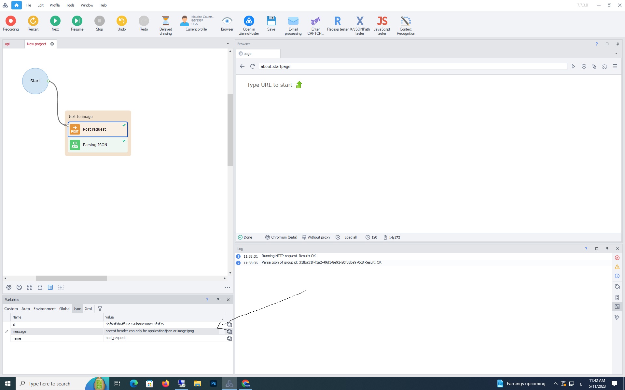625x390 pixels.
Task: Click the browser extensions puzzle icon
Action: pos(604,66)
